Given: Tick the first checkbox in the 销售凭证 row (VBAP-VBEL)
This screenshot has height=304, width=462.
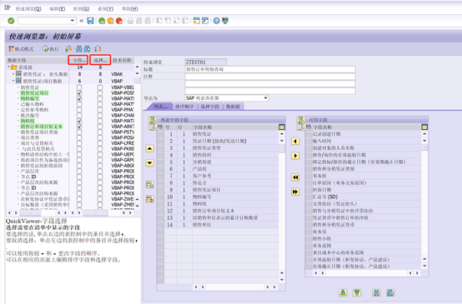Looking at the screenshot, I should [x=79, y=87].
